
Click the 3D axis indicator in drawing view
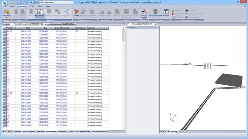(172, 117)
